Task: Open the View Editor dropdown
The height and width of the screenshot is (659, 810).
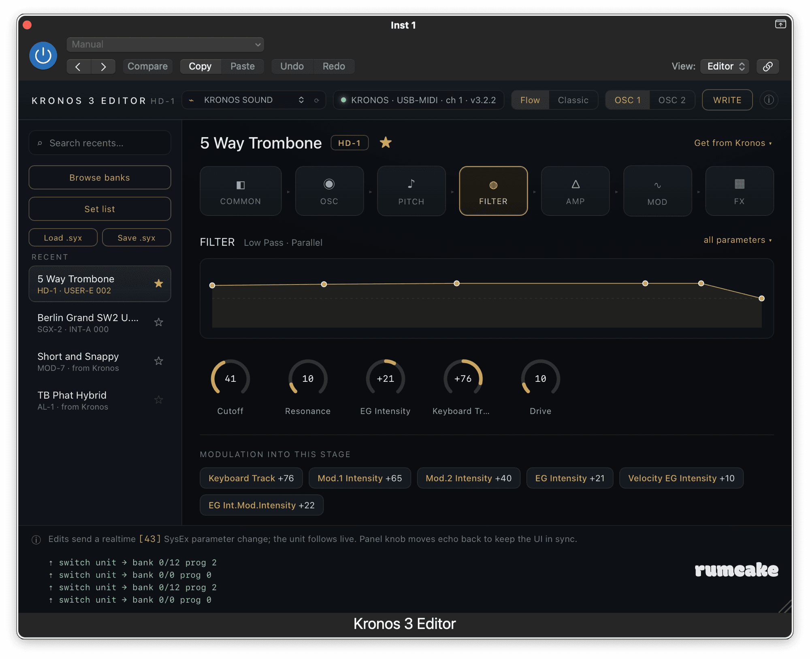Action: pos(725,66)
